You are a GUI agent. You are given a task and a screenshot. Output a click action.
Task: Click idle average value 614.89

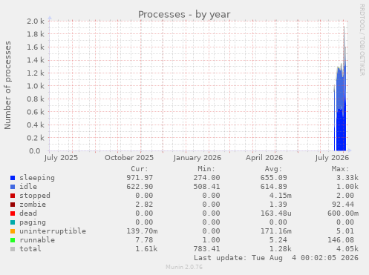[274, 187]
